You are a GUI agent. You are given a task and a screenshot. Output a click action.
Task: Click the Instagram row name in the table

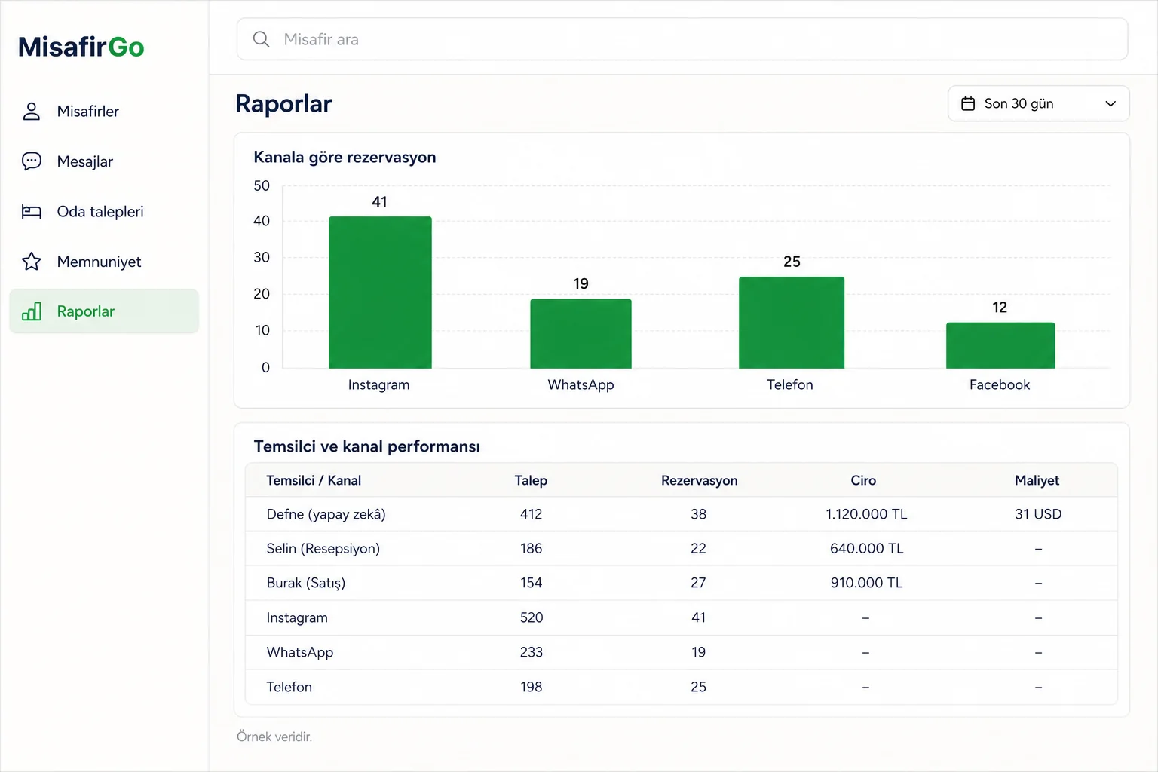pos(297,618)
